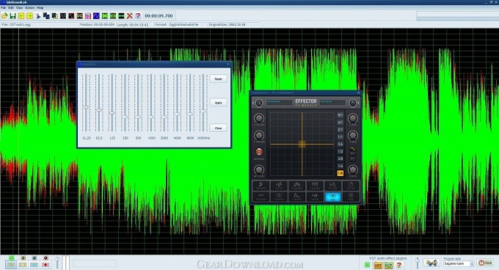Click the Filter effect pad in Effector
This screenshot has width=499, height=270.
tap(332, 186)
